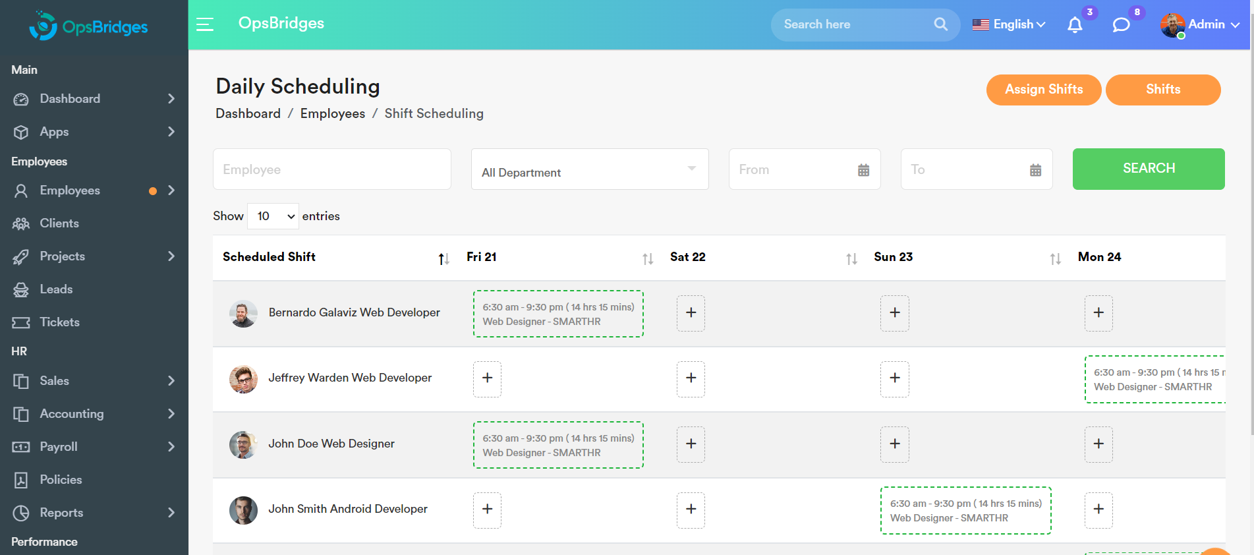Click the To date field
This screenshot has height=555, width=1254.
pyautogui.click(x=977, y=169)
